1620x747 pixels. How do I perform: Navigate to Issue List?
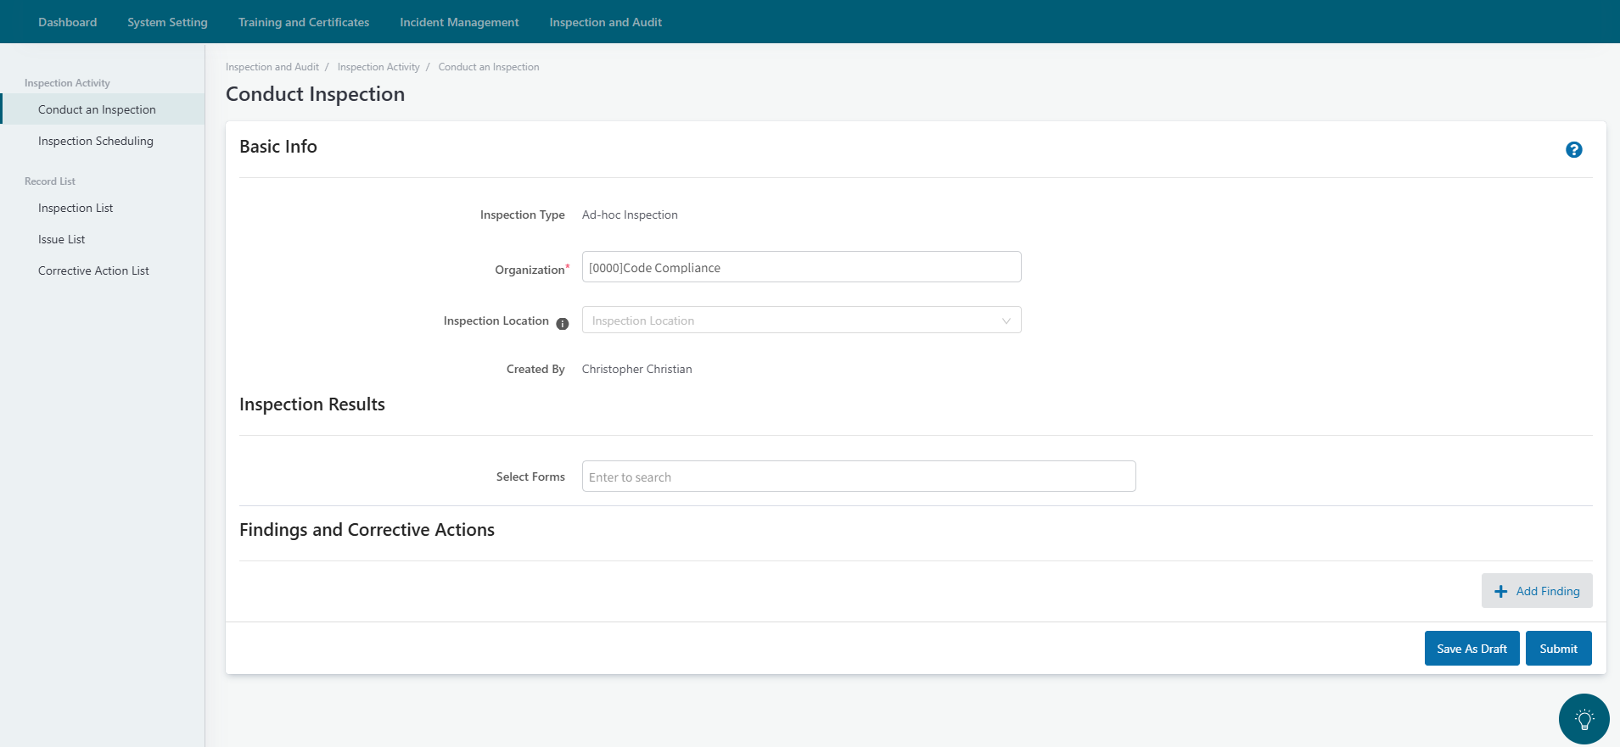pos(62,240)
